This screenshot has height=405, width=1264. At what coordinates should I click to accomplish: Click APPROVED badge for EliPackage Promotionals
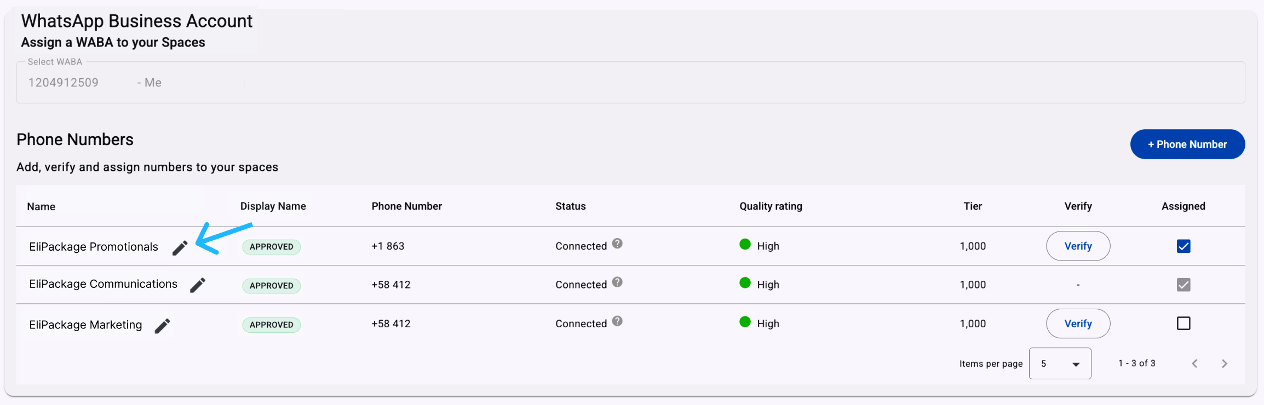272,247
